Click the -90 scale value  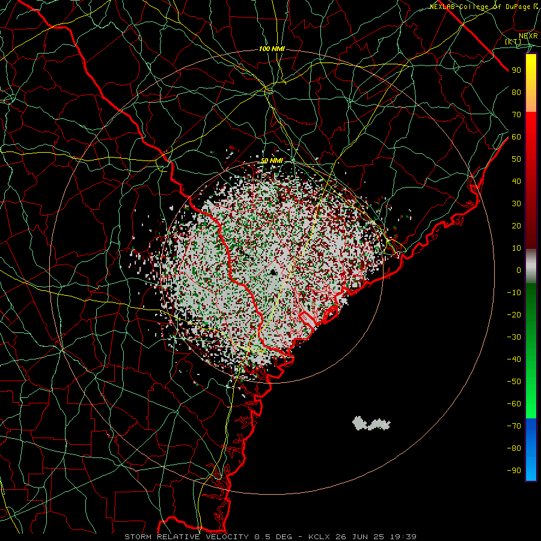point(514,470)
